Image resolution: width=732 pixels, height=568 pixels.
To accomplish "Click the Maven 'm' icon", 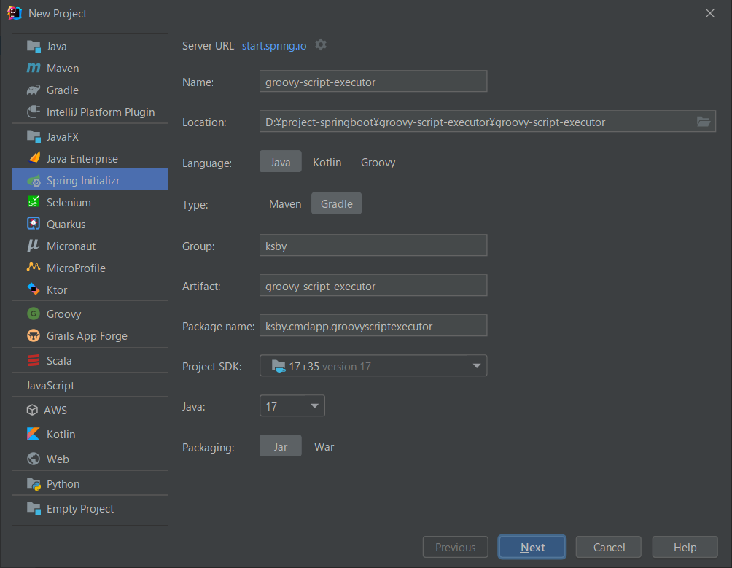I will [x=34, y=68].
